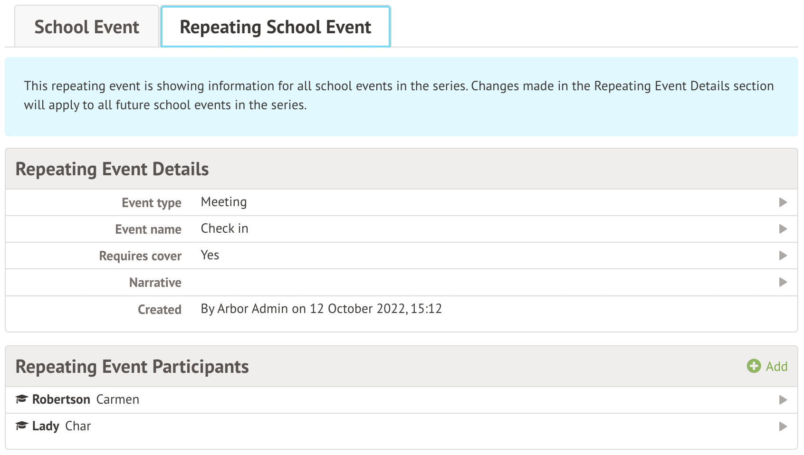The width and height of the screenshot is (804, 455).
Task: Click the Repeating Event Participants section header
Action: (x=132, y=367)
